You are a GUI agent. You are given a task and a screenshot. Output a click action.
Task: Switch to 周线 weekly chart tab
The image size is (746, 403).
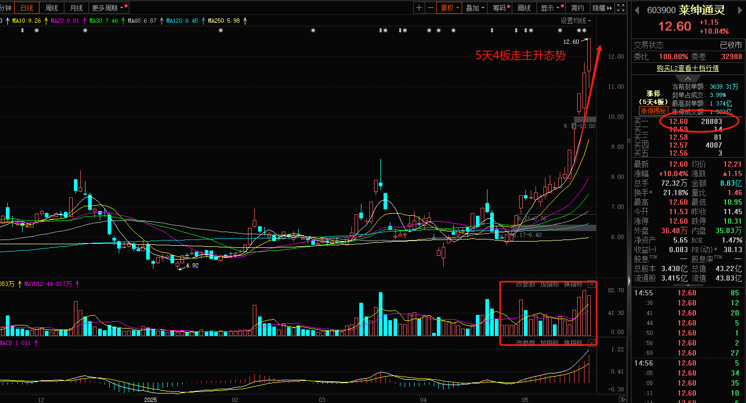(x=52, y=8)
